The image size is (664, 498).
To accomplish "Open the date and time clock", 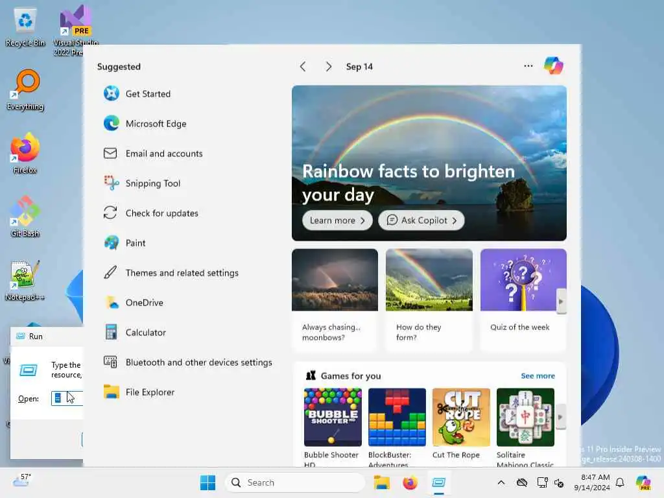I will point(592,482).
